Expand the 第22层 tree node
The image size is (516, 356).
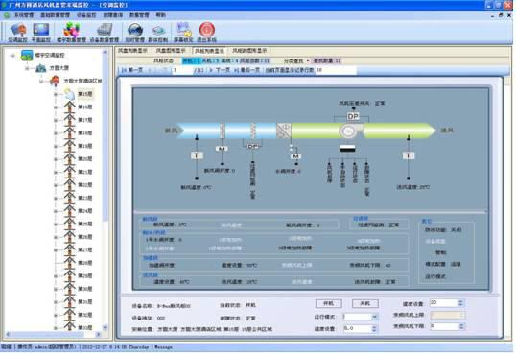point(56,185)
